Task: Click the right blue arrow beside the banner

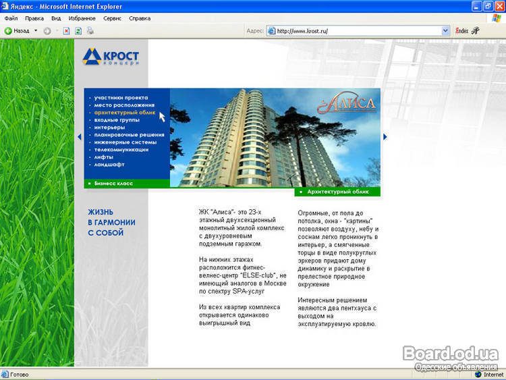Action: (385, 137)
